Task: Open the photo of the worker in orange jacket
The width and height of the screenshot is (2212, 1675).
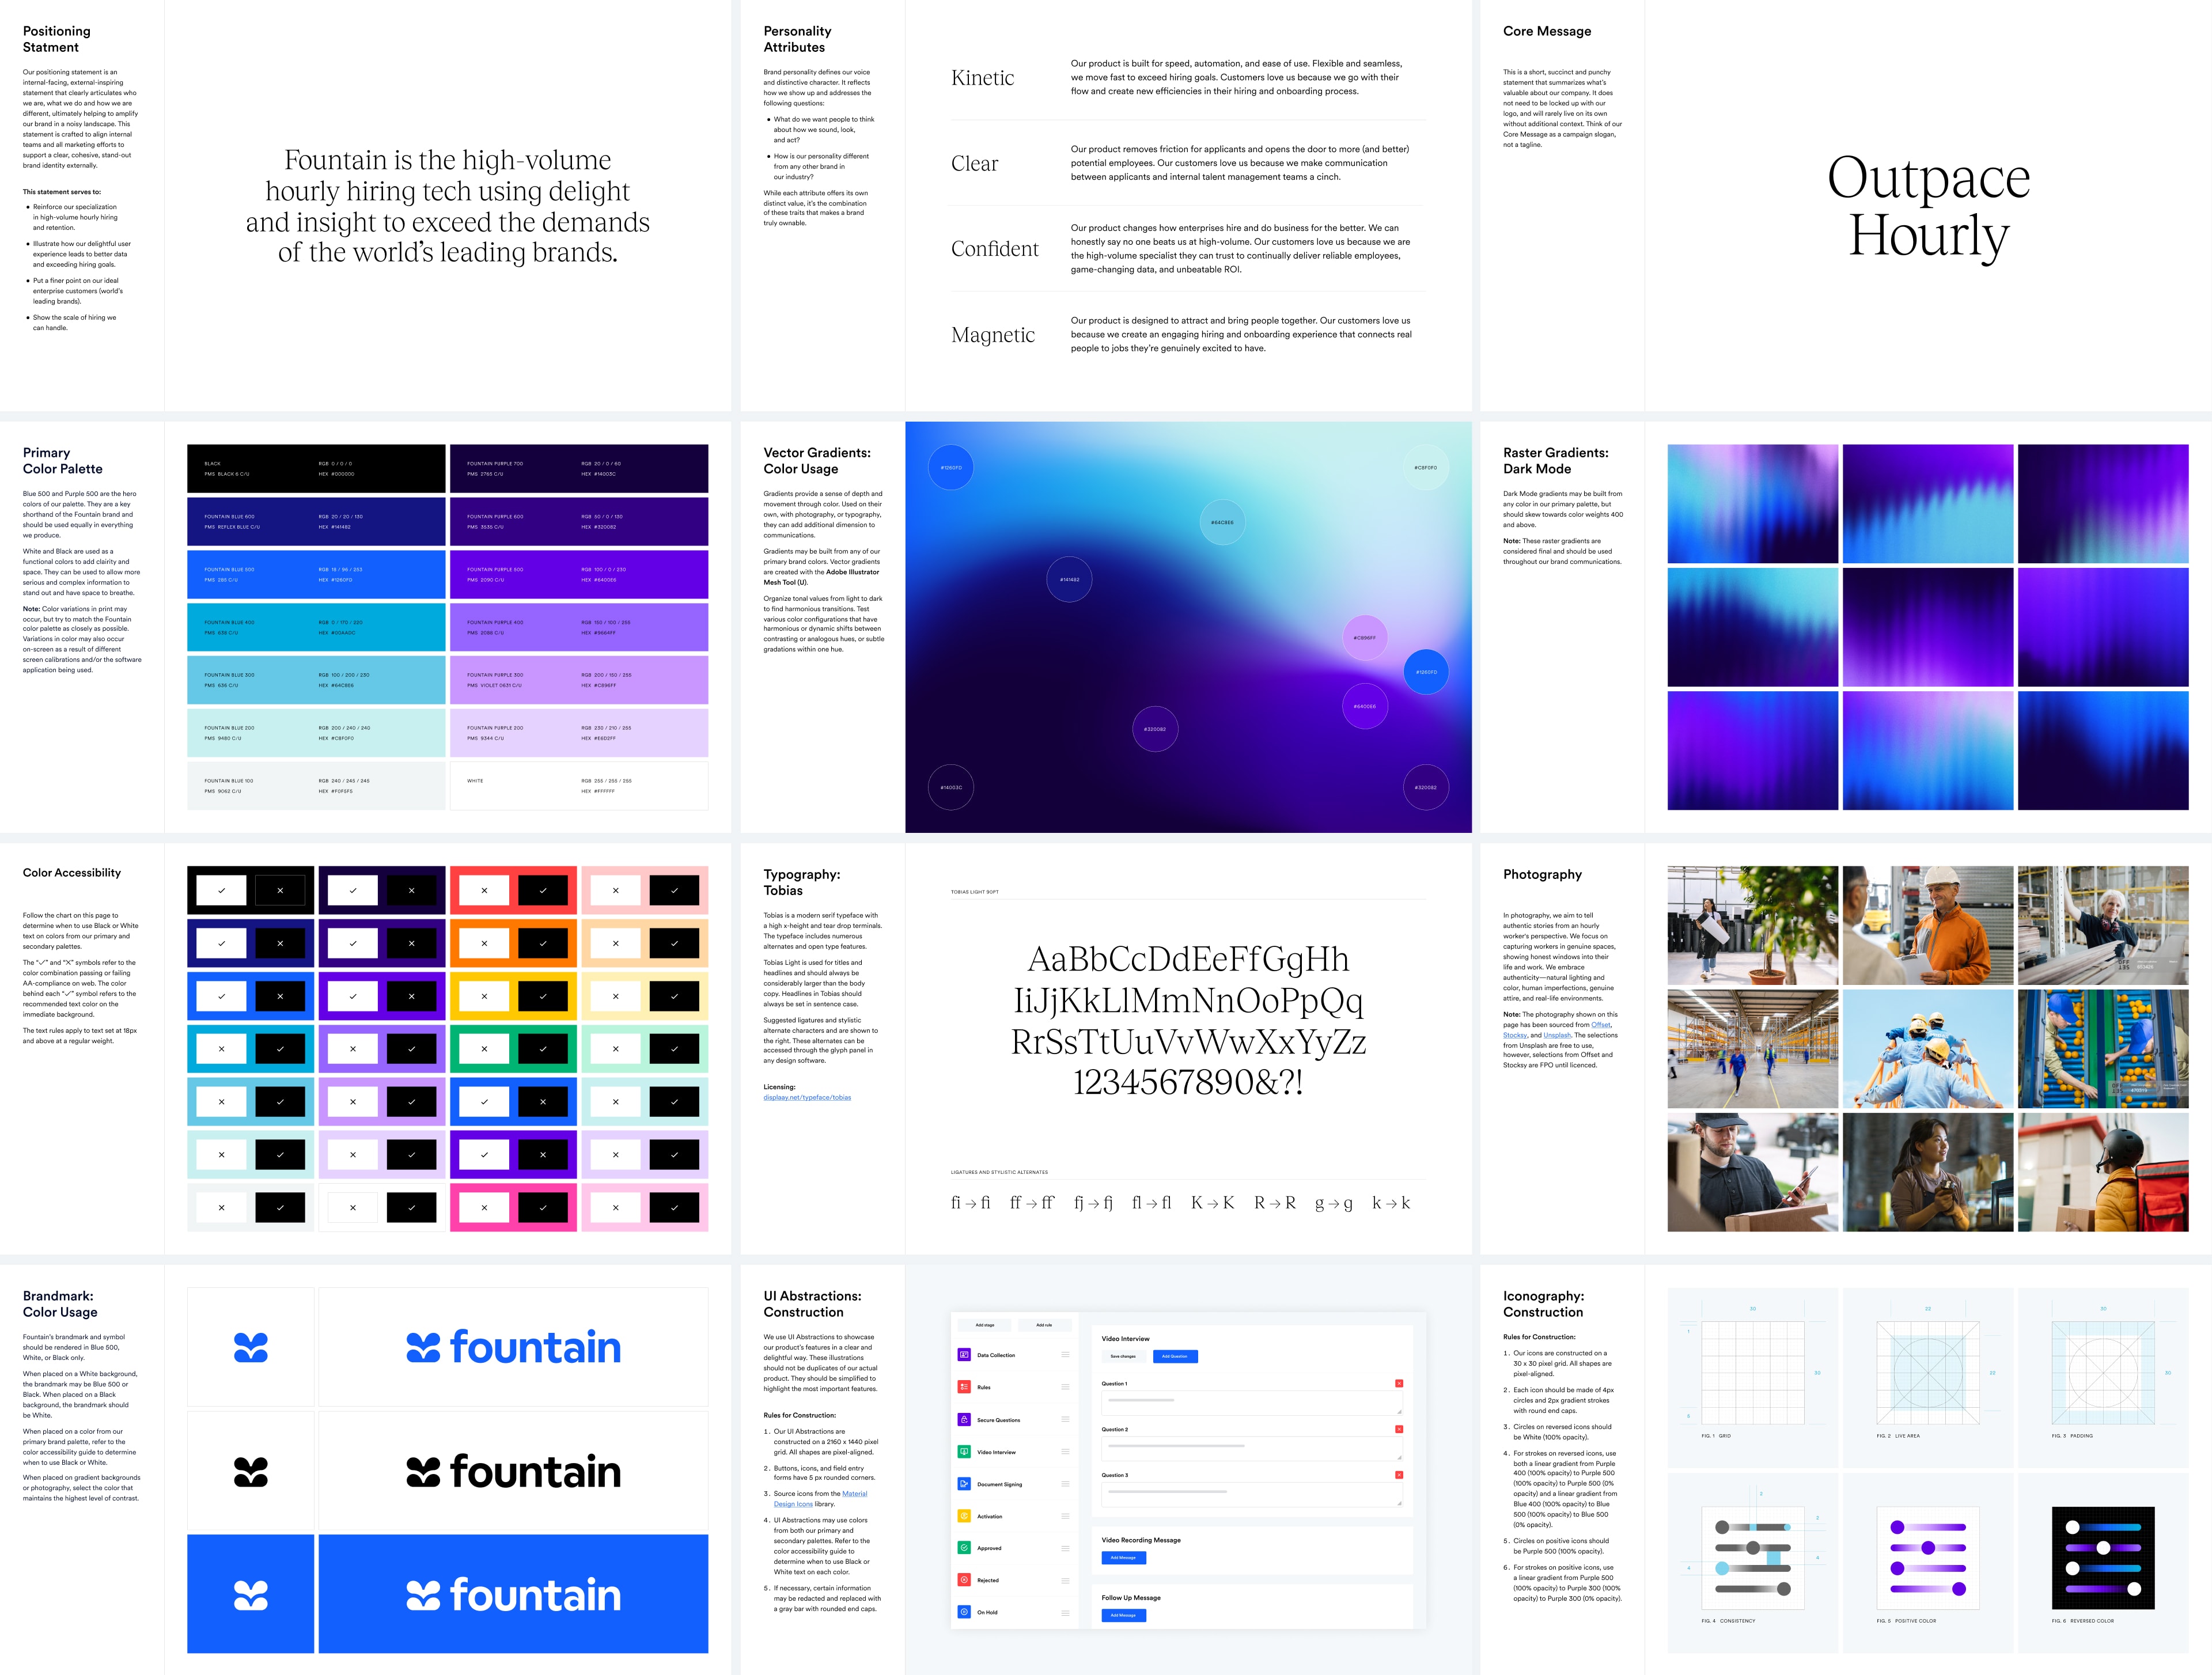Action: point(1928,925)
